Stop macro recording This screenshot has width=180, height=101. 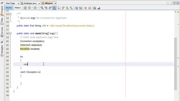(90, 8)
